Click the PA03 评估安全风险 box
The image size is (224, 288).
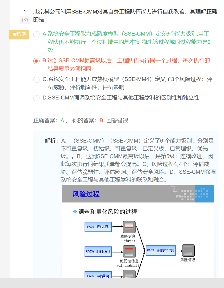click(x=161, y=250)
